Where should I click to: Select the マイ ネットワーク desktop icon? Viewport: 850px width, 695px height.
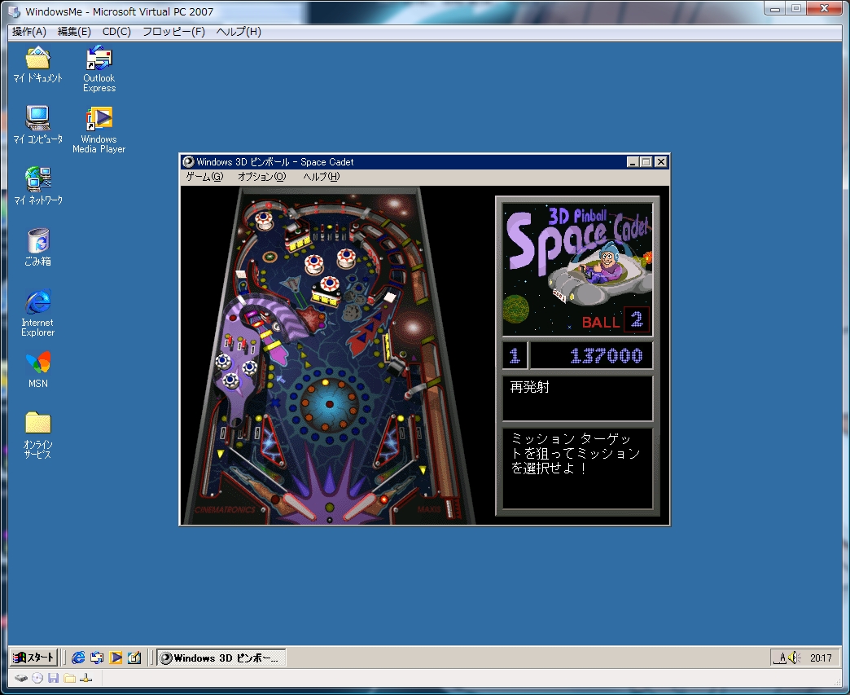[x=38, y=186]
